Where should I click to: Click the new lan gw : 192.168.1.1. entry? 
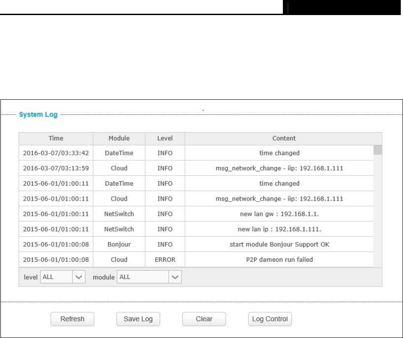[279, 214]
